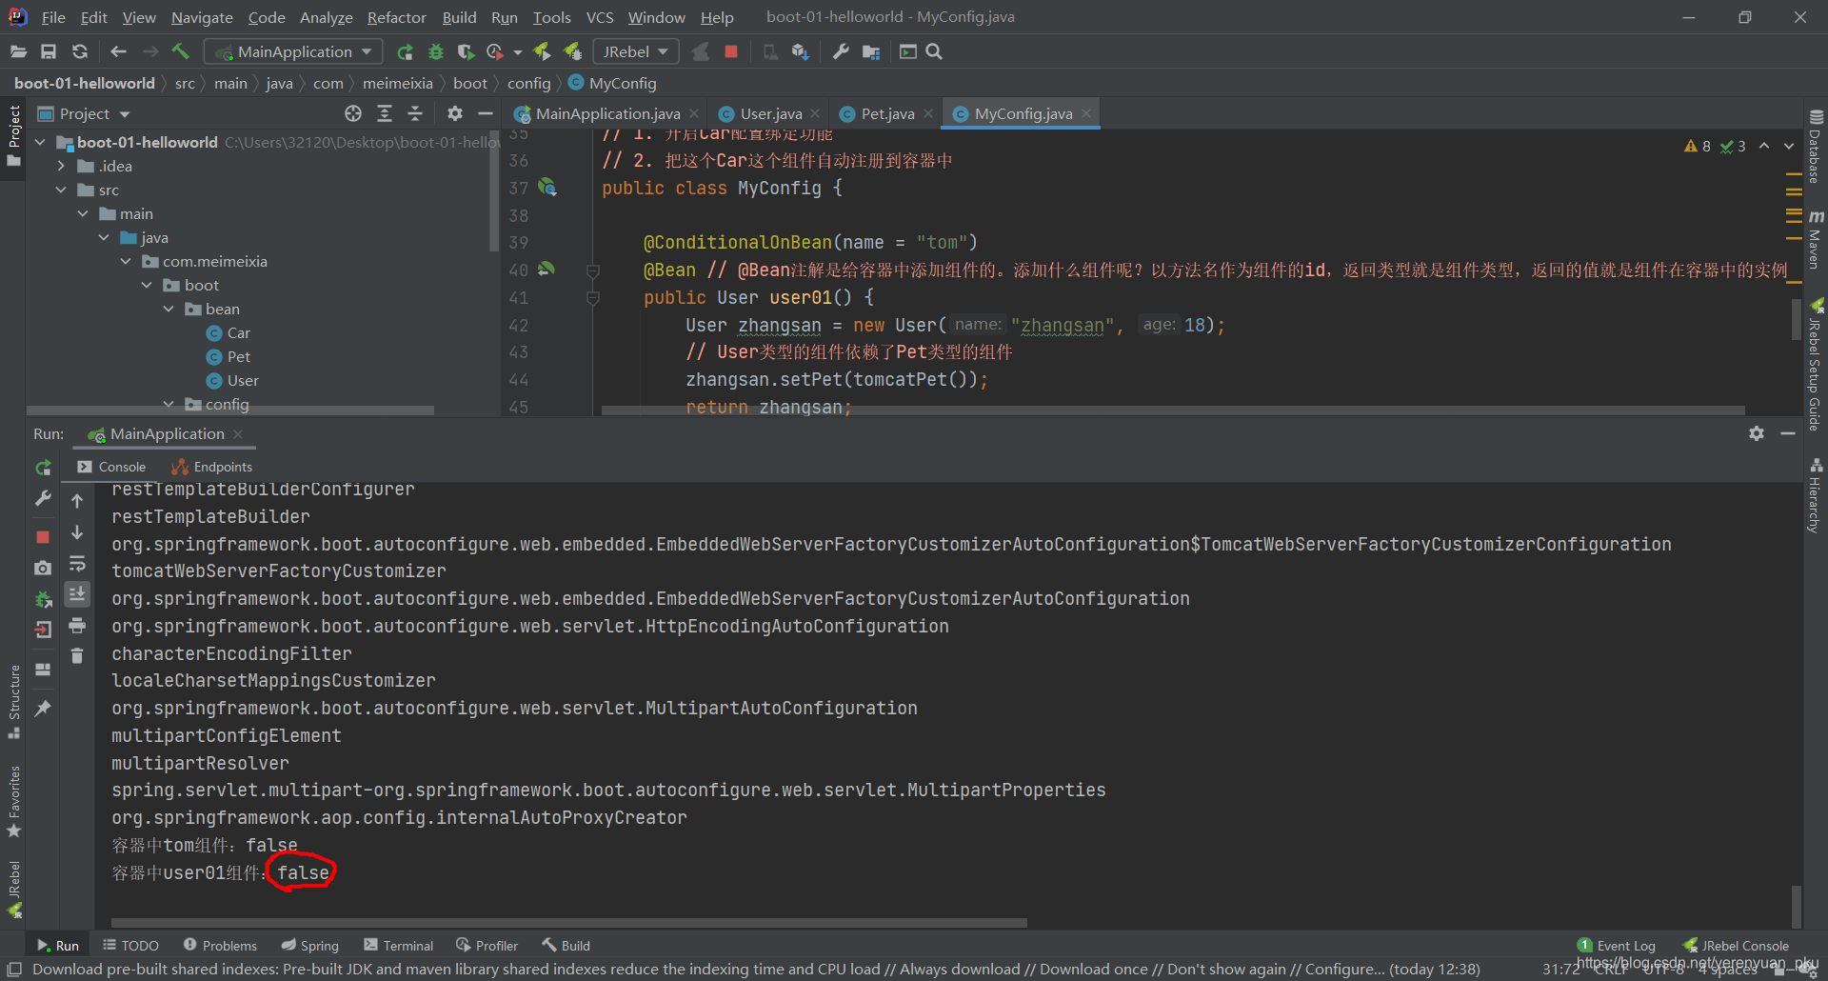Image resolution: width=1828 pixels, height=981 pixels.
Task: Close the MyConfig.java tab
Action: click(1086, 113)
